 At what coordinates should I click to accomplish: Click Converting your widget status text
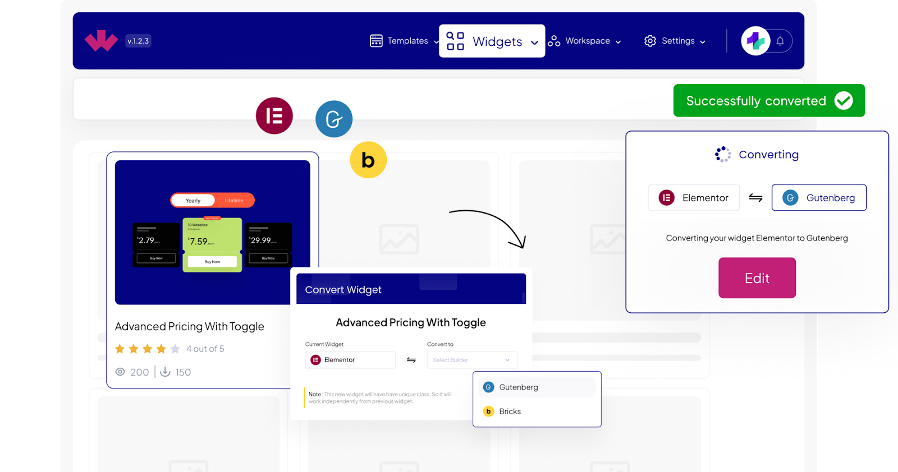point(757,238)
